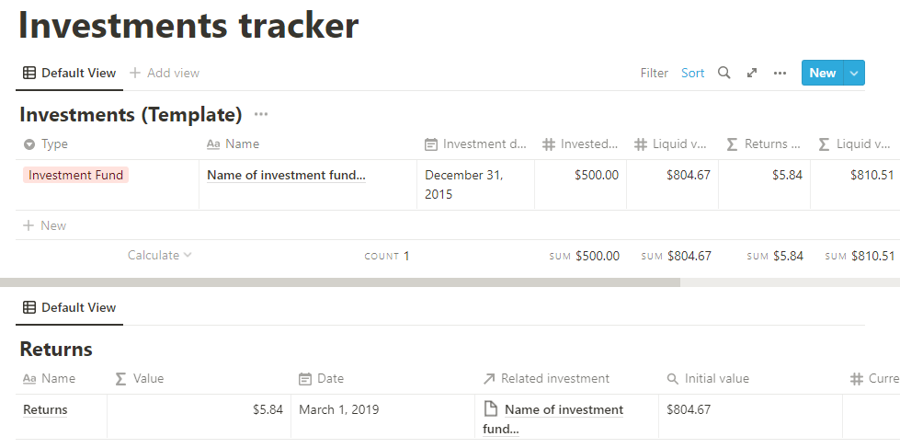Viewport: 900px width, 448px height.
Task: Open the three-dot database options menu
Action: (780, 73)
